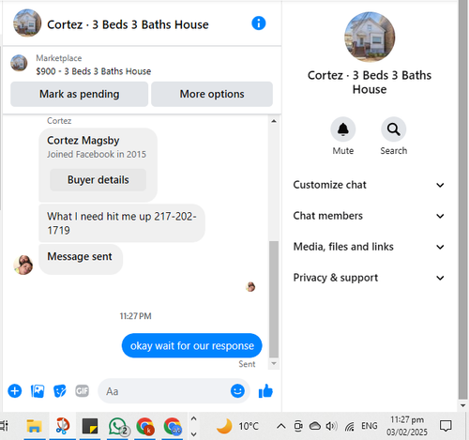
Task: Open the taskbar clock showing 11:27 pm
Action: click(x=407, y=426)
